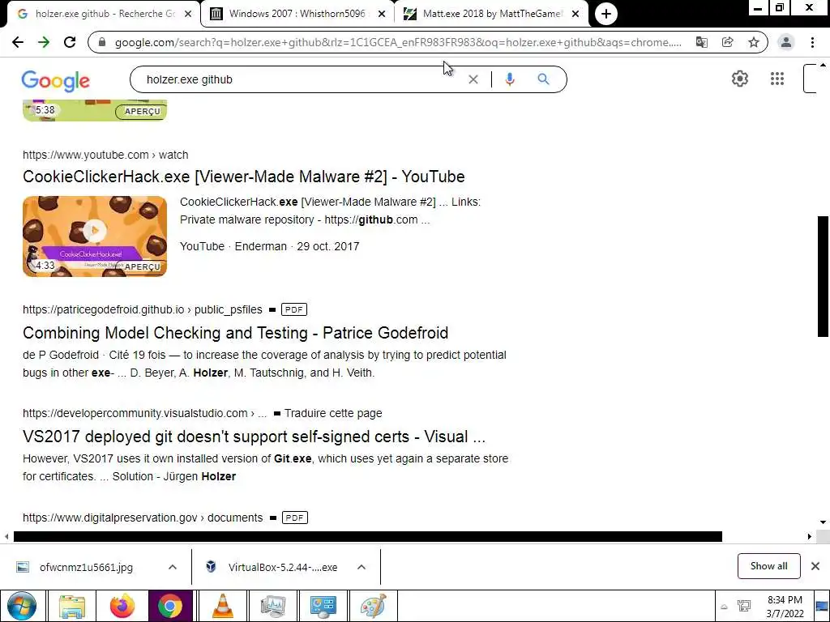Close the Matt.exe 2018 tab
Image resolution: width=830 pixels, height=622 pixels.
[575, 15]
